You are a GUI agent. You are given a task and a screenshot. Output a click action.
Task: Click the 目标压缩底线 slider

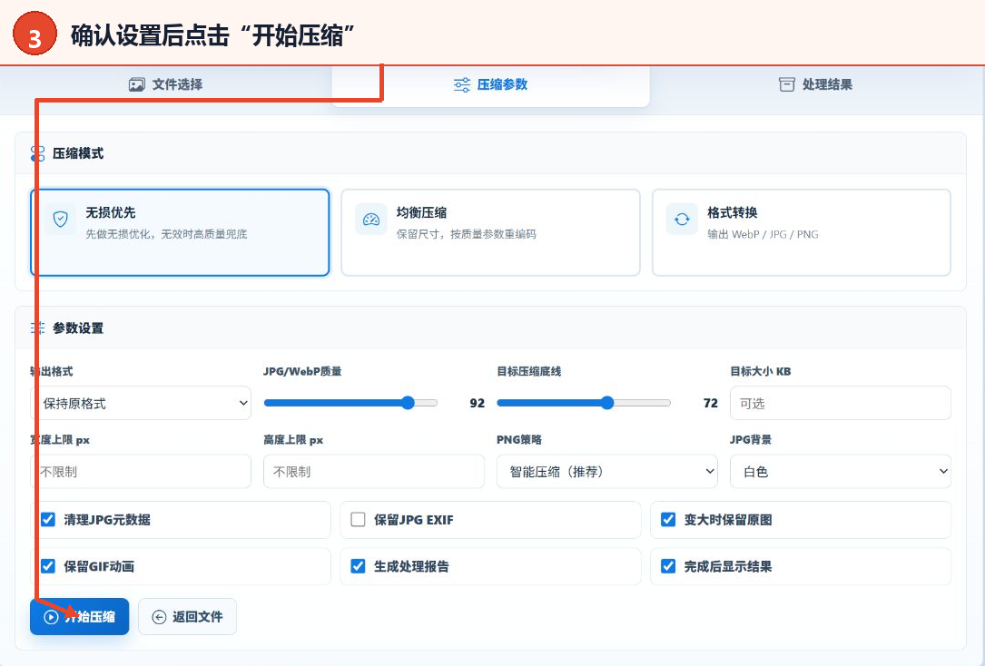coord(584,403)
